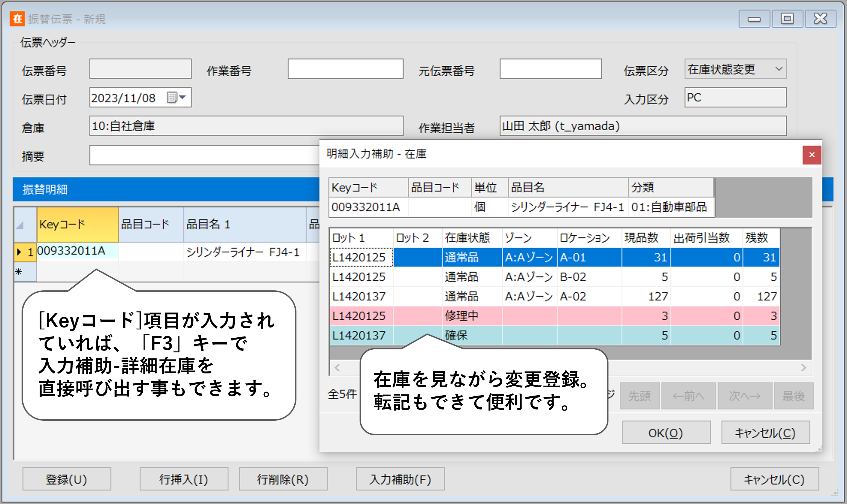The width and height of the screenshot is (847, 504).
Task: Click the select-all corner of 振替明細 grid
Action: pyautogui.click(x=25, y=225)
